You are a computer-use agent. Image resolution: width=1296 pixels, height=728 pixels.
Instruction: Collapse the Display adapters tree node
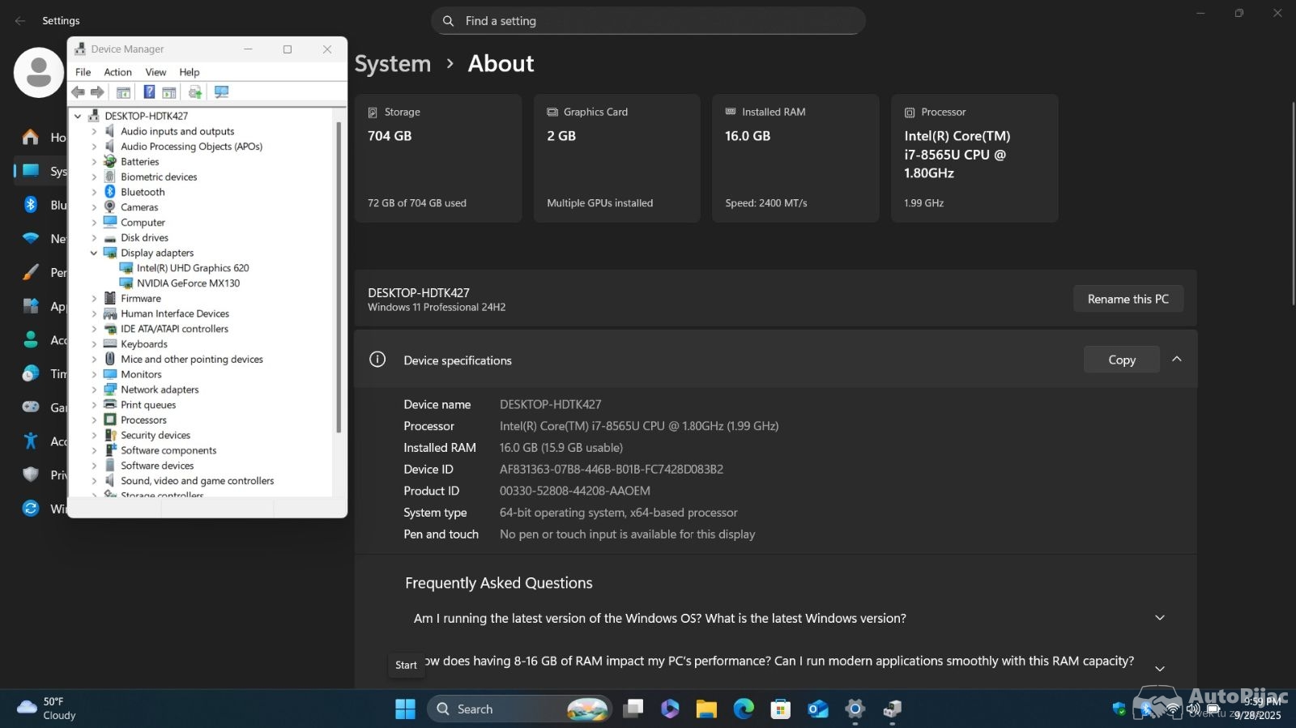click(94, 253)
